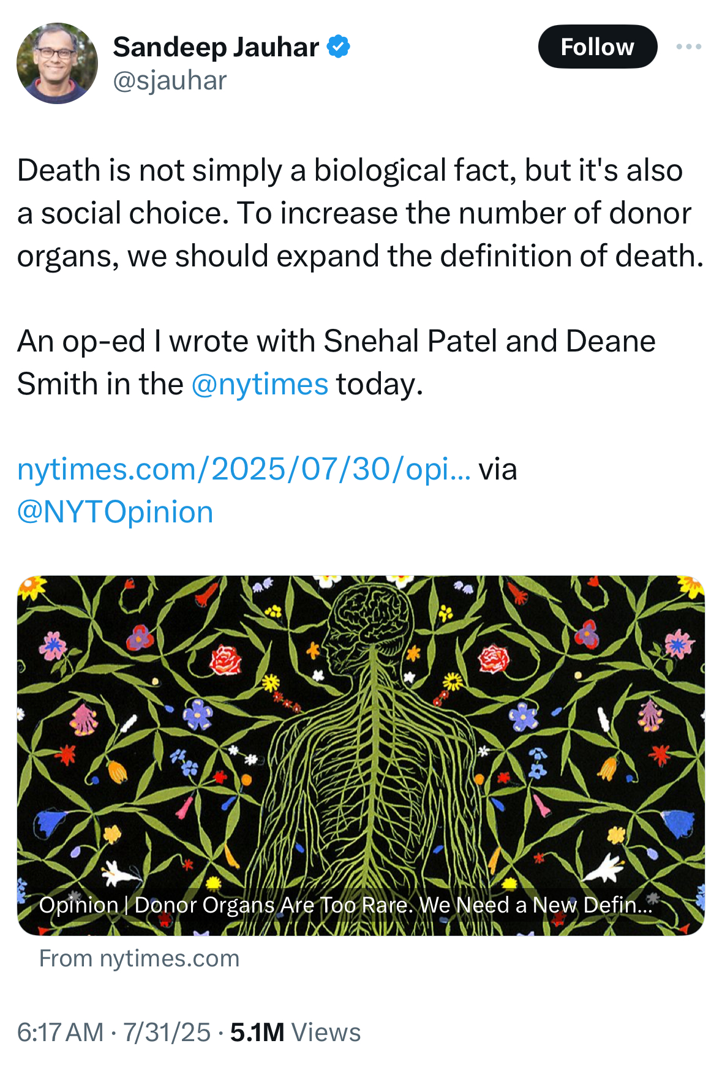Open the 6:17 AM post time
722x1065 pixels.
pos(60,1033)
